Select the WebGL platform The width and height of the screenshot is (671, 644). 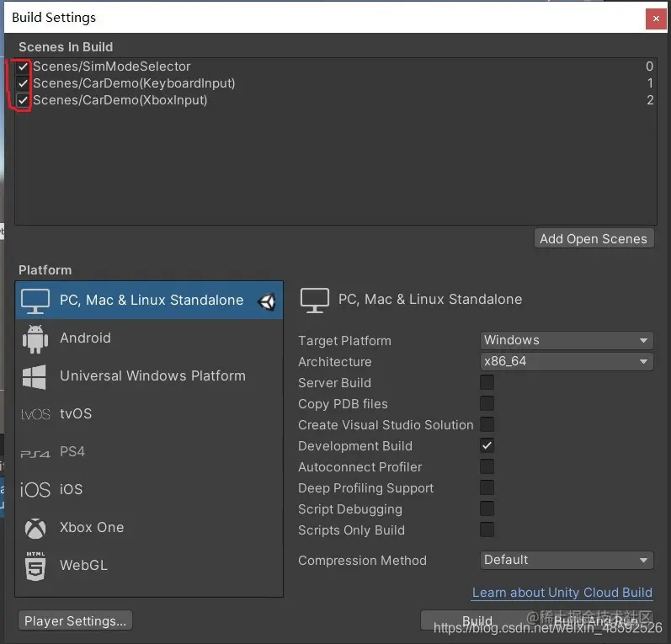[x=149, y=565]
